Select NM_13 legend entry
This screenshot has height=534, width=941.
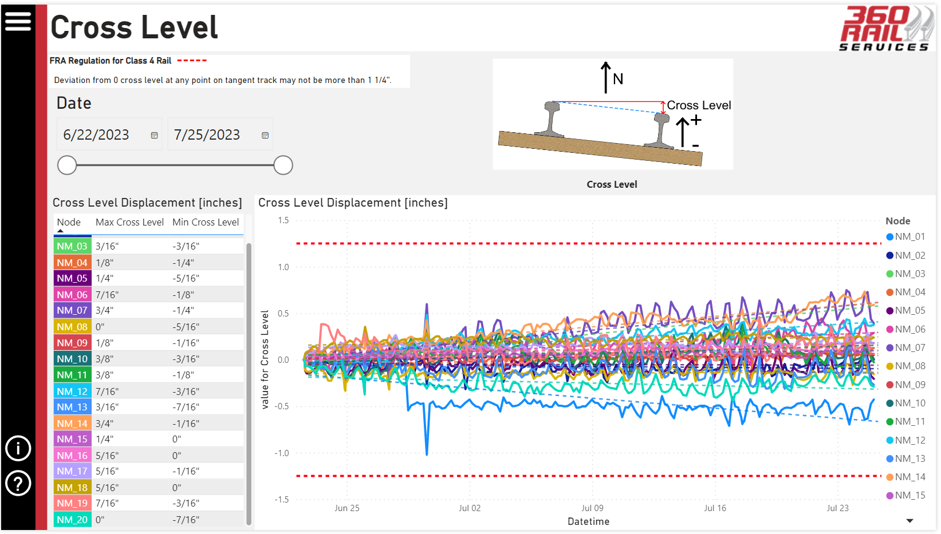905,458
